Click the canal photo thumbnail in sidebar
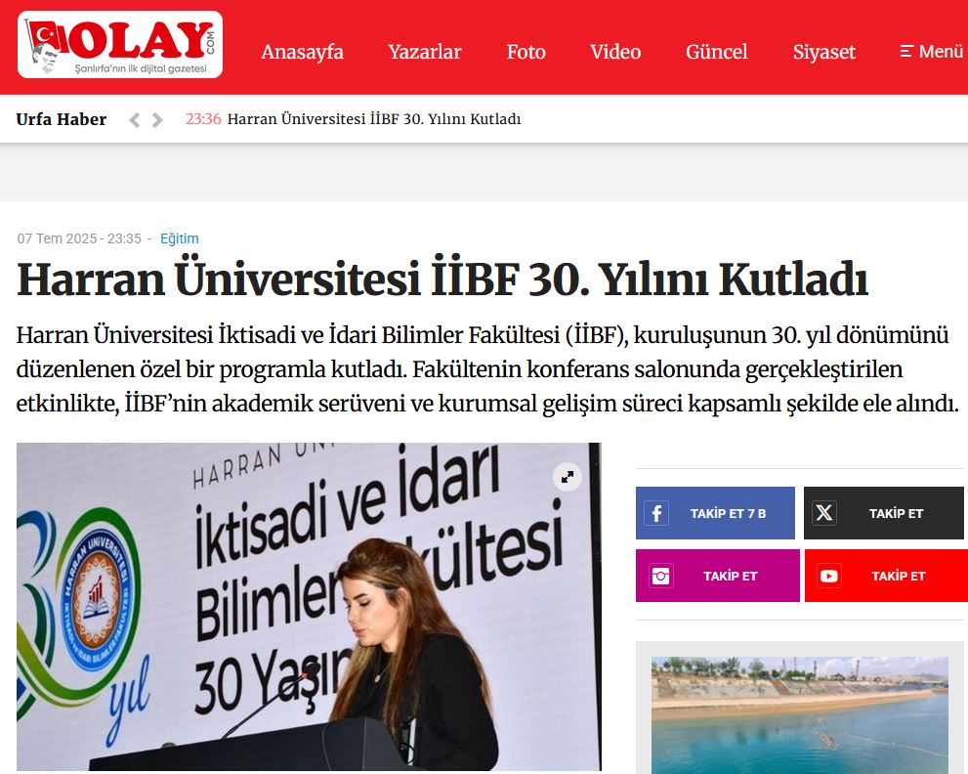 [x=799, y=713]
